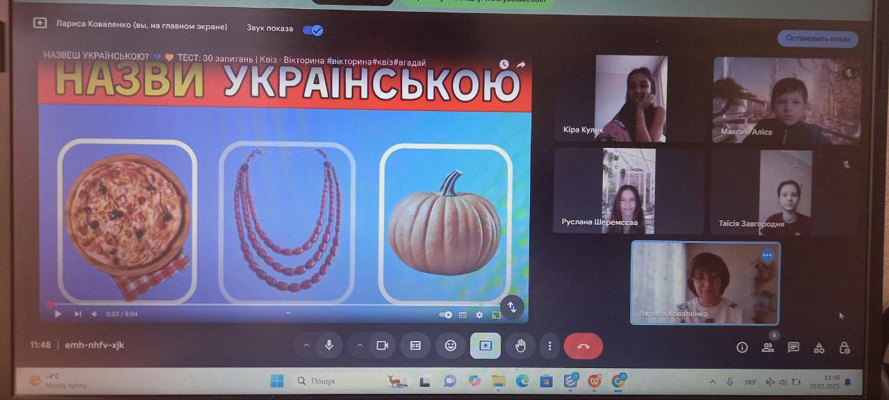Open YouTube player settings gear

[479, 315]
